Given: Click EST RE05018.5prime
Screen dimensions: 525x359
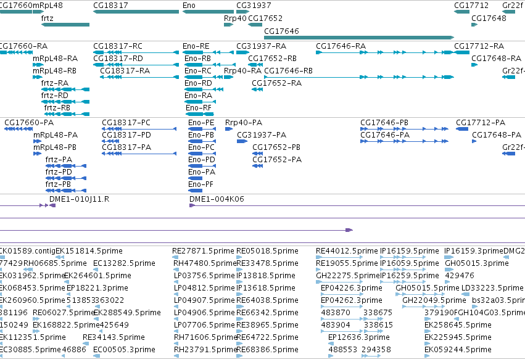Looking at the screenshot, I should tap(267, 251).
